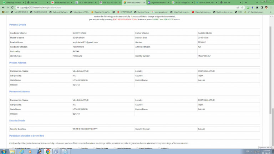Toggle the Chrome side panel icon
274x154 pixels.
point(262,7)
